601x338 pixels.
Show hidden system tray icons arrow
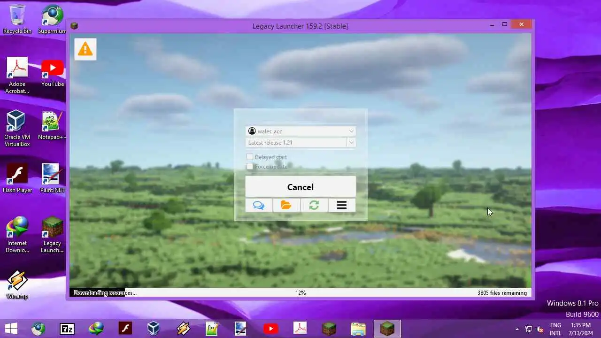tap(517, 329)
